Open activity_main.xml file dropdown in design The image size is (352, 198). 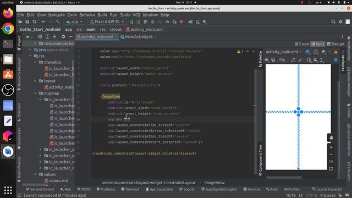point(283,52)
